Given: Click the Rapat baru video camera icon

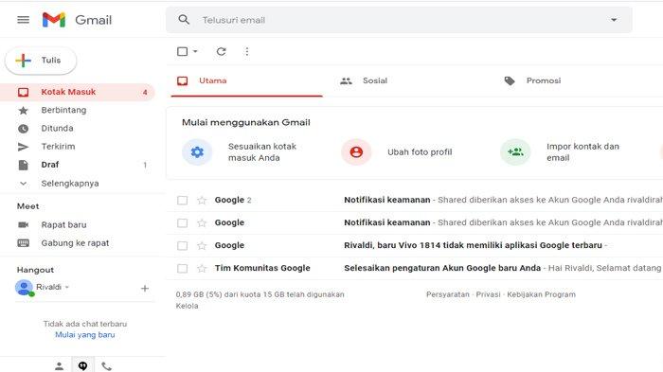Looking at the screenshot, I should [x=24, y=225].
